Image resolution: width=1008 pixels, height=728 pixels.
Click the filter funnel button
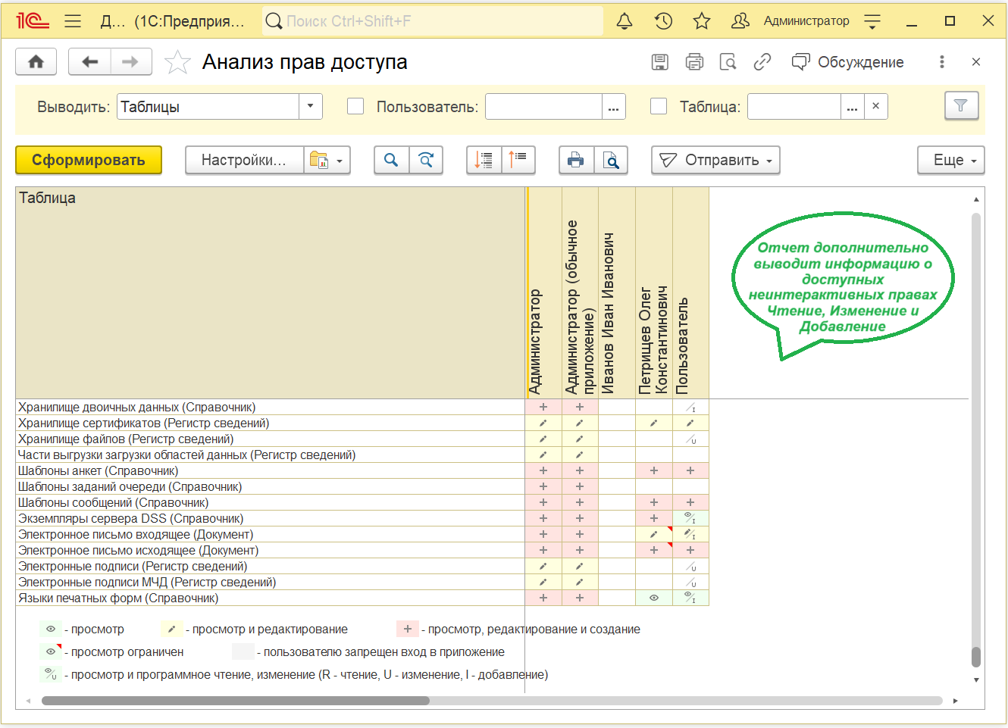click(x=961, y=106)
